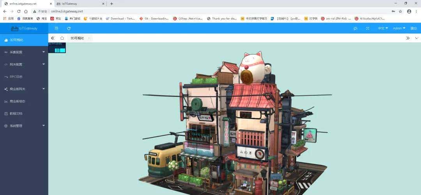Open a new browser tab

coord(111,4)
